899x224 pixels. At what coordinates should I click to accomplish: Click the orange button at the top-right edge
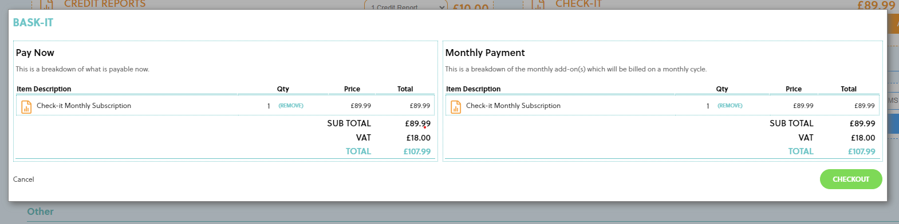(893, 23)
